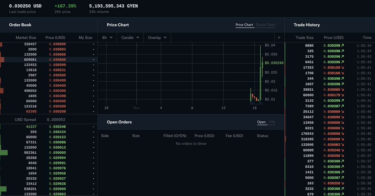Open the Overlay dropdown
Image resolution: width=375 pixels, height=196 pixels.
point(157,38)
